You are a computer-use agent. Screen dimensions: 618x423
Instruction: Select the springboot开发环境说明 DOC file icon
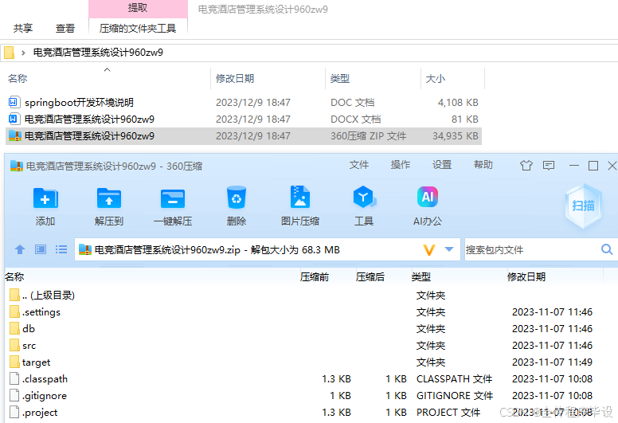click(x=14, y=103)
